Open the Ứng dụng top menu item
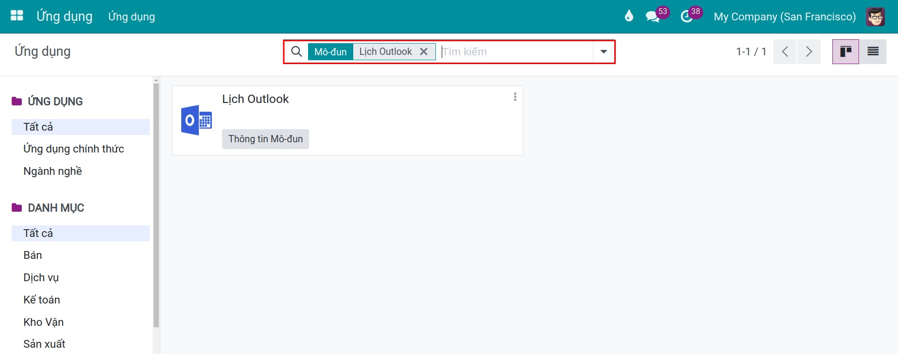This screenshot has height=354, width=898. tap(132, 17)
